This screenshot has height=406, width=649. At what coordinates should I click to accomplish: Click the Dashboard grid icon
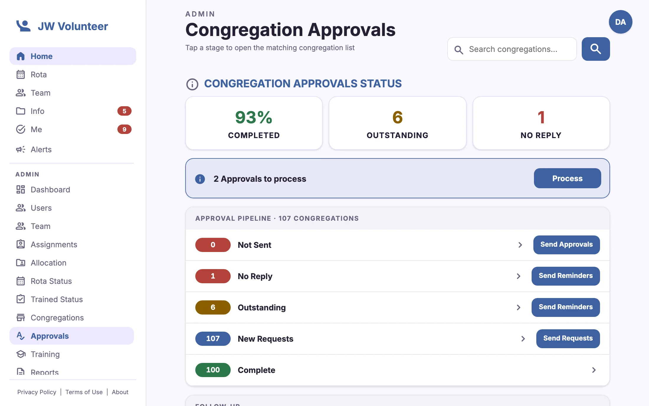click(x=21, y=189)
